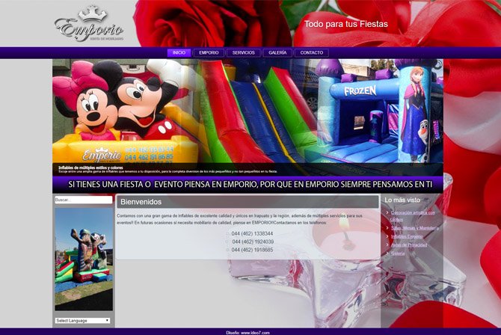The width and height of the screenshot is (501, 335).
Task: Click the Emporio crown logo
Action: pyautogui.click(x=89, y=24)
